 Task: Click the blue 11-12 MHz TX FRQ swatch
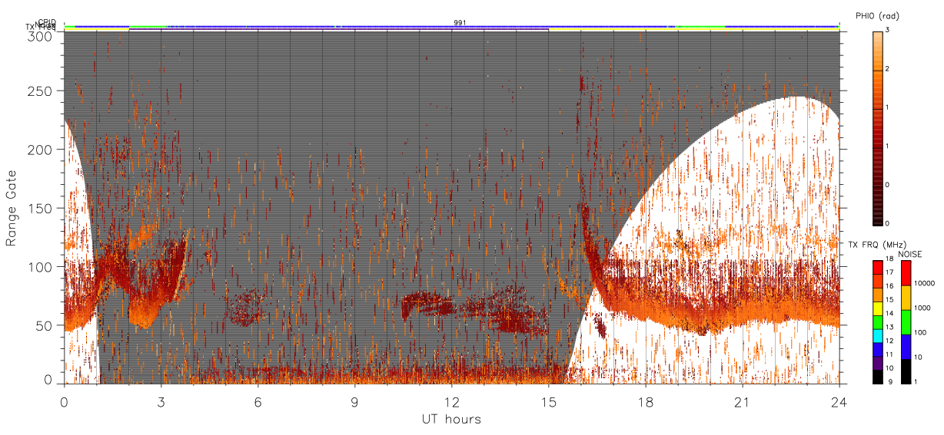[x=877, y=350]
